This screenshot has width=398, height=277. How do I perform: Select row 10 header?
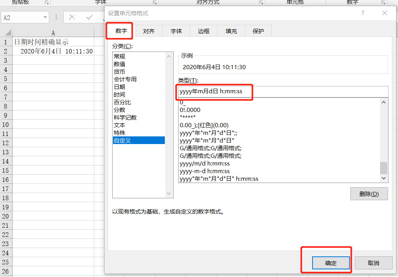coord(6,125)
